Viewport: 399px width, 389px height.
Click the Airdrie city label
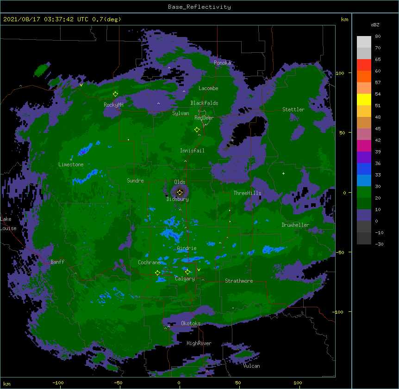pos(187,248)
